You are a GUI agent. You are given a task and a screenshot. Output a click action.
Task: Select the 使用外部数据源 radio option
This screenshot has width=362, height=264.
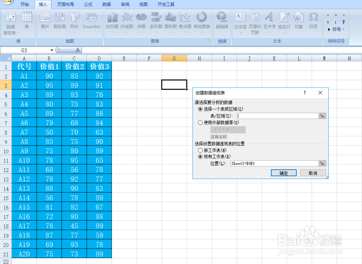tap(200, 123)
